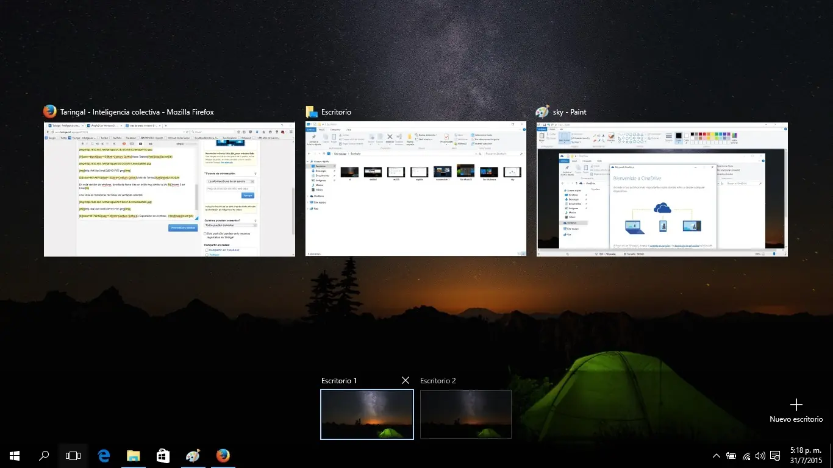Open the Windows Store from the taskbar
This screenshot has width=833, height=468.
(x=163, y=455)
